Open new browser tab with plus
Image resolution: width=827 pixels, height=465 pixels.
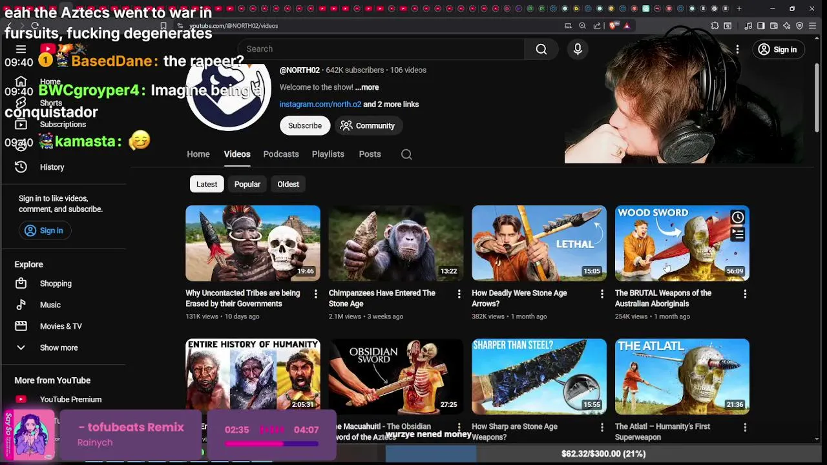[x=739, y=8]
